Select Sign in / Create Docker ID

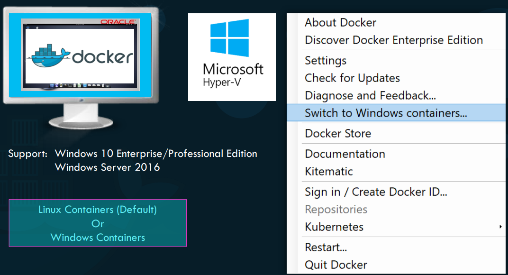[396, 192]
